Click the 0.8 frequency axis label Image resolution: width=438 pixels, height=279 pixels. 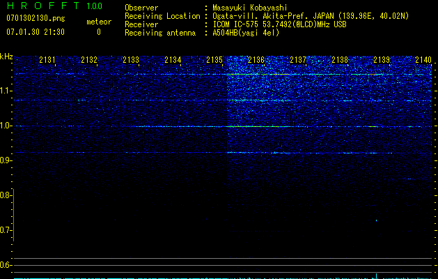(x=6, y=195)
